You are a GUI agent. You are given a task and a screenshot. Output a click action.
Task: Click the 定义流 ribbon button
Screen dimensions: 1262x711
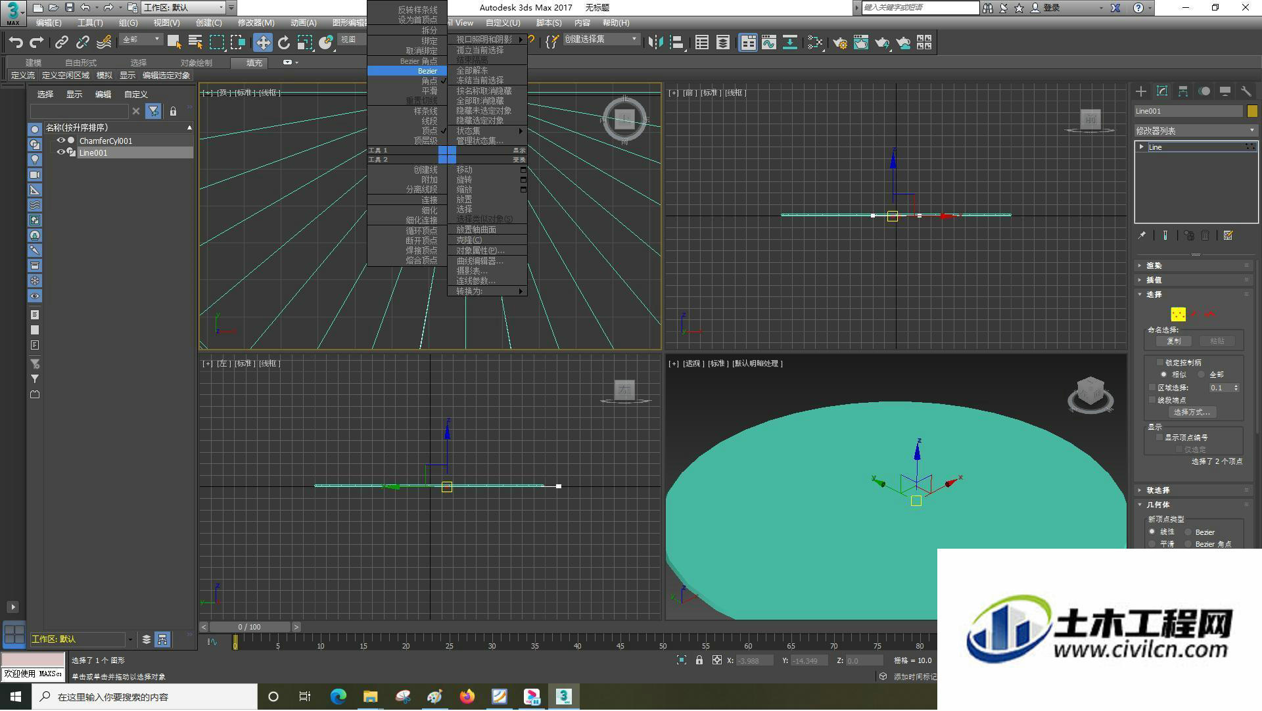pos(23,76)
